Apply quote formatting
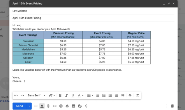This screenshot has height=110, width=185. (x=123, y=96)
